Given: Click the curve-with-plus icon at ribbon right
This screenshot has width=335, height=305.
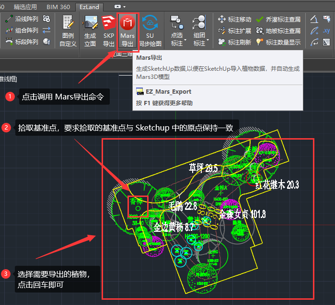Looking at the screenshot, I should tap(314, 31).
